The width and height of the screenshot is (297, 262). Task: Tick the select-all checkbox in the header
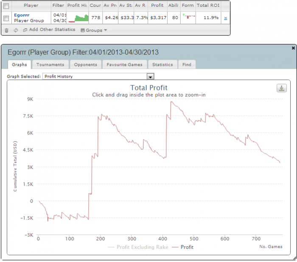[6, 6]
